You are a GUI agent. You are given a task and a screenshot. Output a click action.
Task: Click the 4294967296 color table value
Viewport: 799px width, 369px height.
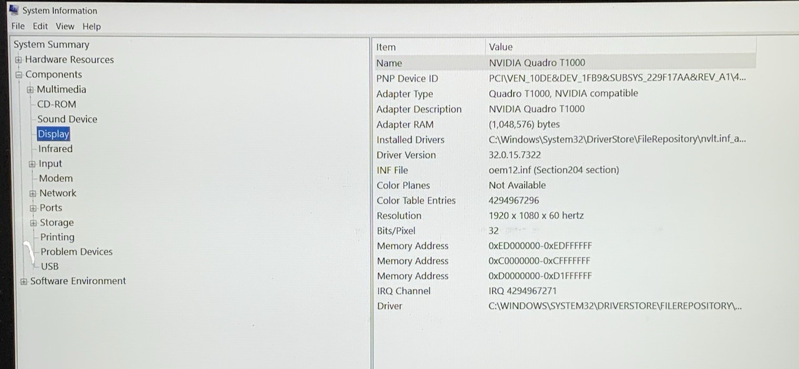tap(514, 201)
